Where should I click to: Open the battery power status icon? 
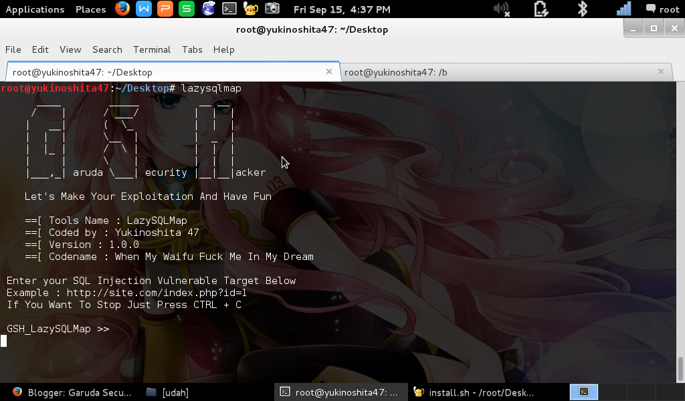point(541,9)
